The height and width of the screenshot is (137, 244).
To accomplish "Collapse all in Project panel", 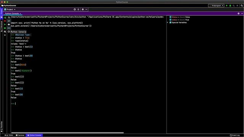I will point(78,10).
